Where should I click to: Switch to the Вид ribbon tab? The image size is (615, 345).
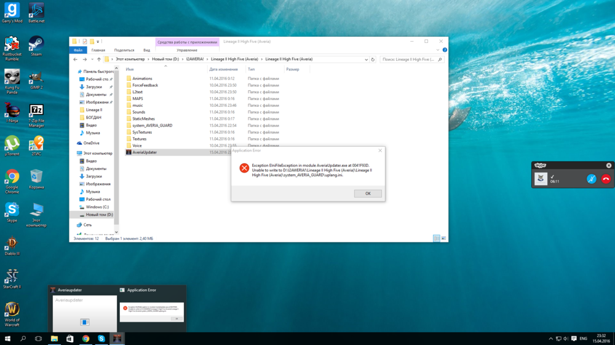coord(146,50)
